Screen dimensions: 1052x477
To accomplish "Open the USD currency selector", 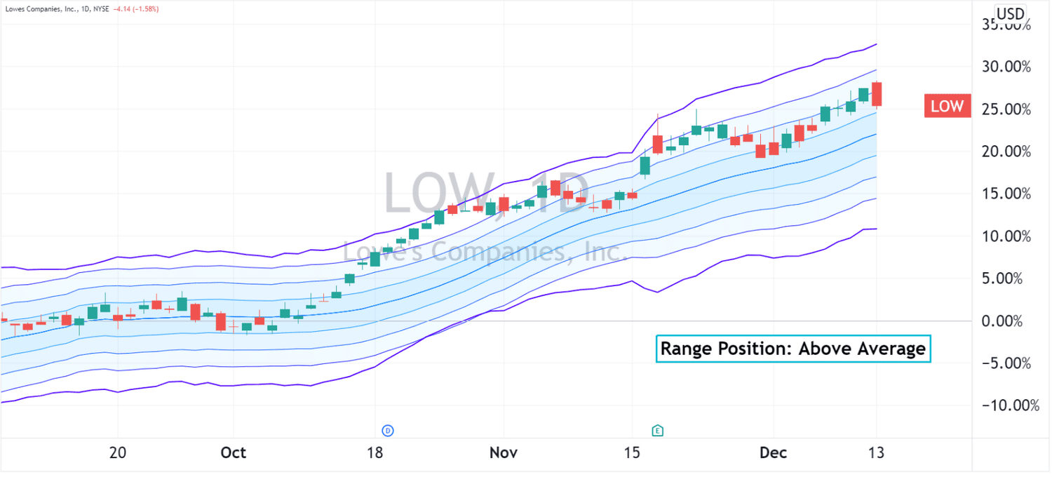I will click(1011, 13).
